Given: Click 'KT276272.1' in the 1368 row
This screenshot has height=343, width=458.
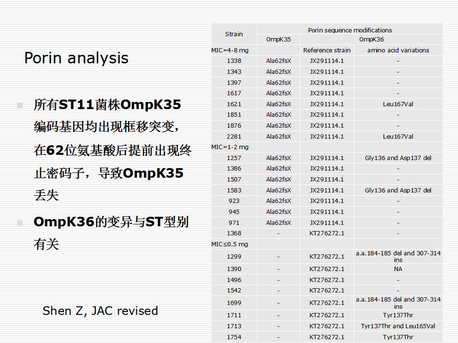Looking at the screenshot, I should tap(326, 233).
